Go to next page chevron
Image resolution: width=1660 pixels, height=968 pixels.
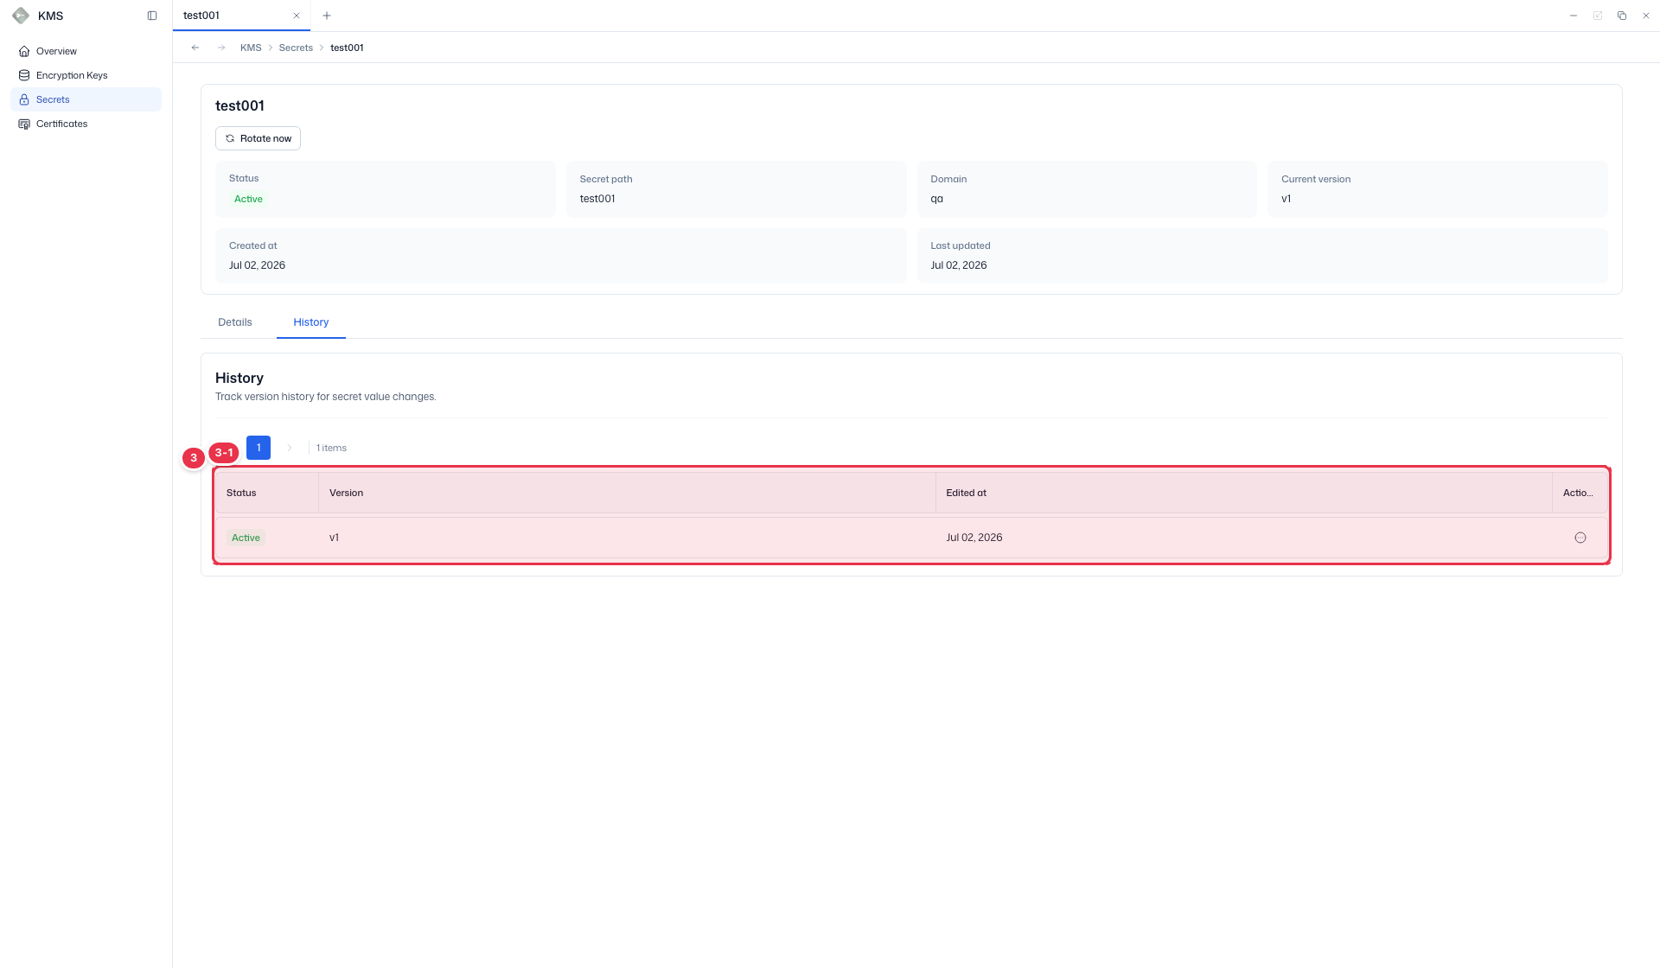290,448
